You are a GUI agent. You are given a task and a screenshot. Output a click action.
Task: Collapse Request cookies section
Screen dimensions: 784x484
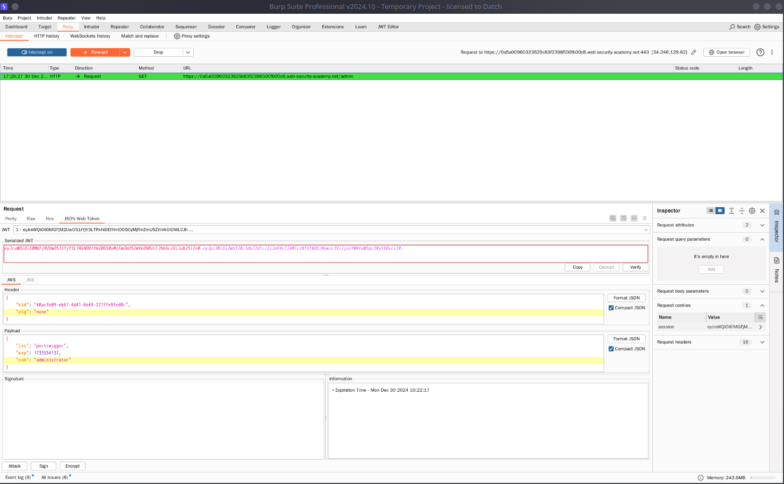pyautogui.click(x=762, y=305)
